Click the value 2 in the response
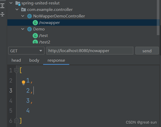 click(28, 91)
